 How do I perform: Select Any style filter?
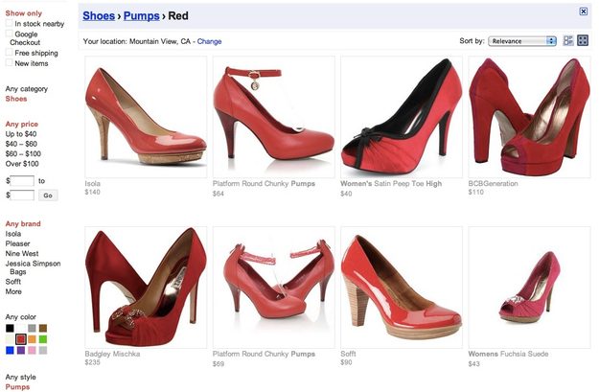tap(21, 378)
